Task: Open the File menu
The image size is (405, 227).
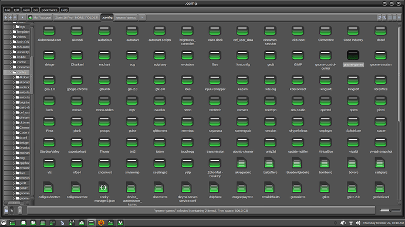Action: pos(8,10)
